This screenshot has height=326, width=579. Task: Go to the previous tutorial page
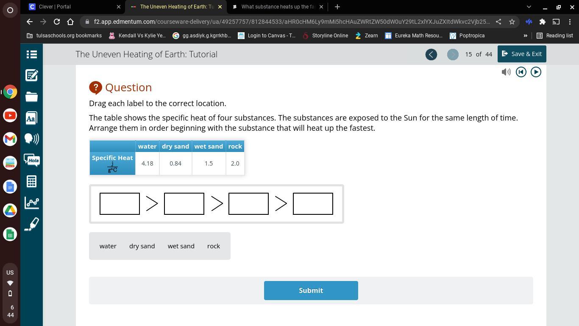[431, 54]
